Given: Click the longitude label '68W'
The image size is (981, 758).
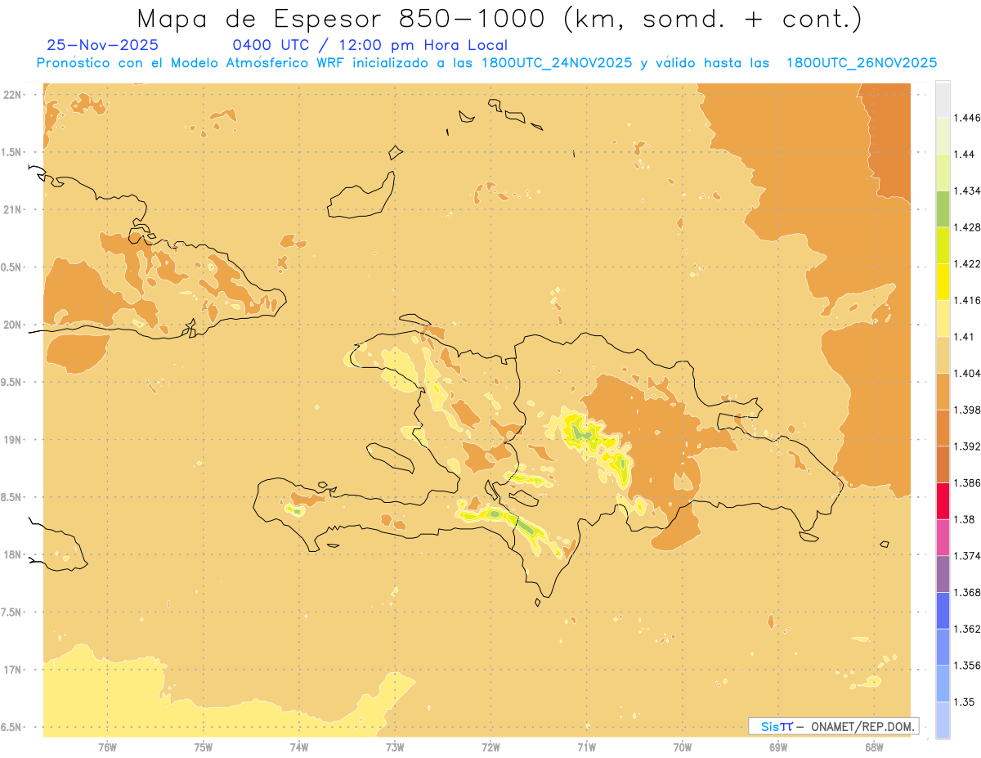Looking at the screenshot, I should click(874, 747).
